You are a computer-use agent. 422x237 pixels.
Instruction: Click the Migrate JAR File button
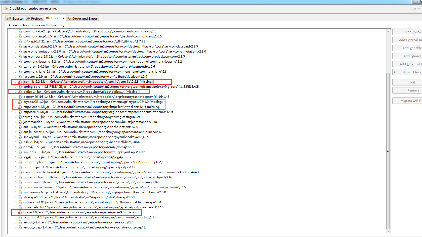(x=407, y=101)
